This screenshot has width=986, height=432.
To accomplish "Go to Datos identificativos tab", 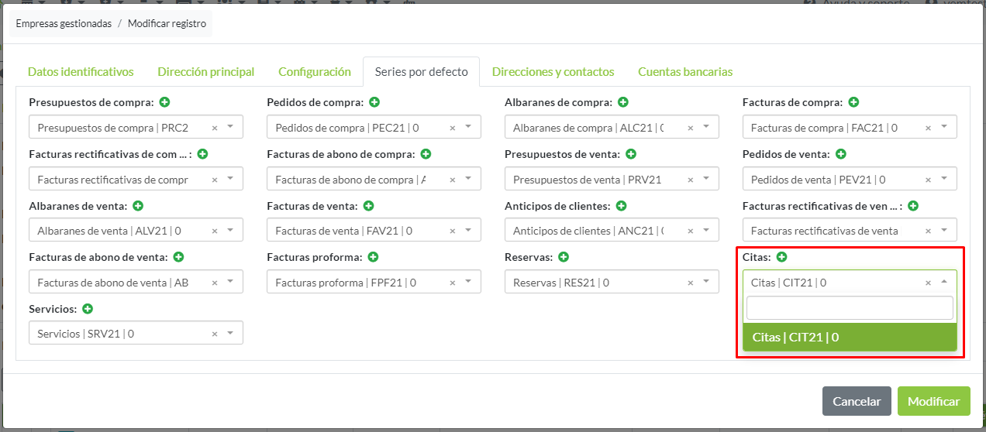I will [81, 72].
